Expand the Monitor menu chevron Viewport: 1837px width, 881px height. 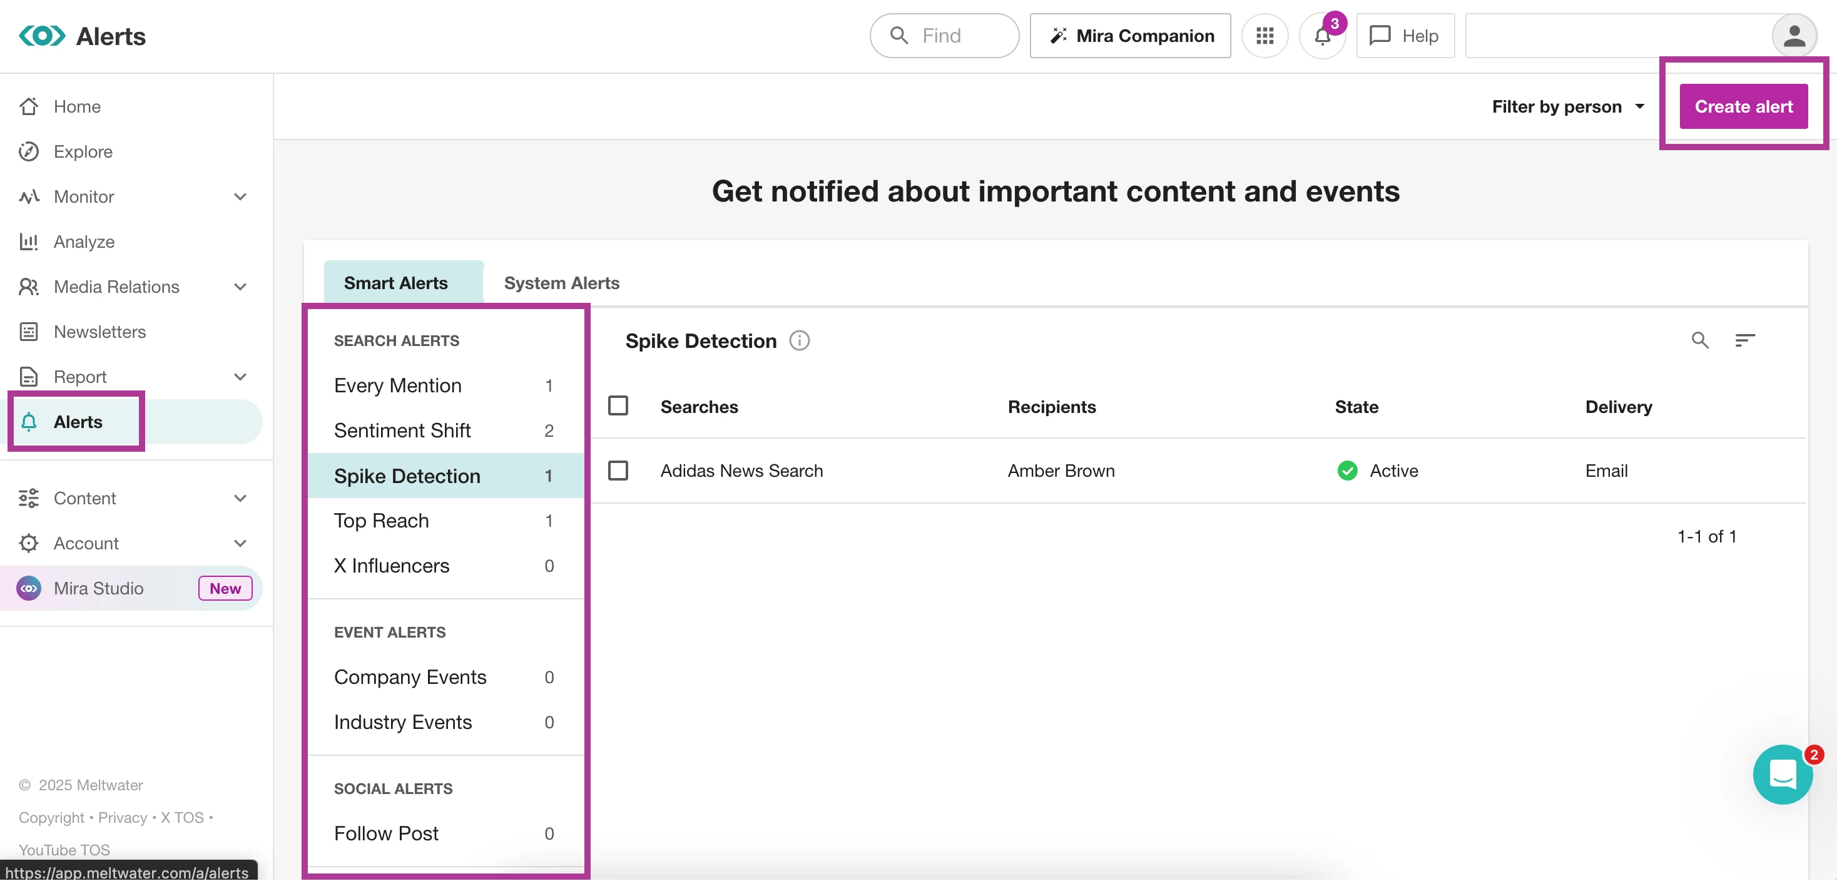coord(240,197)
